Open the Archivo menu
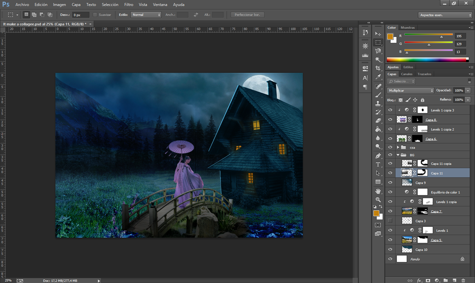The height and width of the screenshot is (283, 475). click(22, 4)
